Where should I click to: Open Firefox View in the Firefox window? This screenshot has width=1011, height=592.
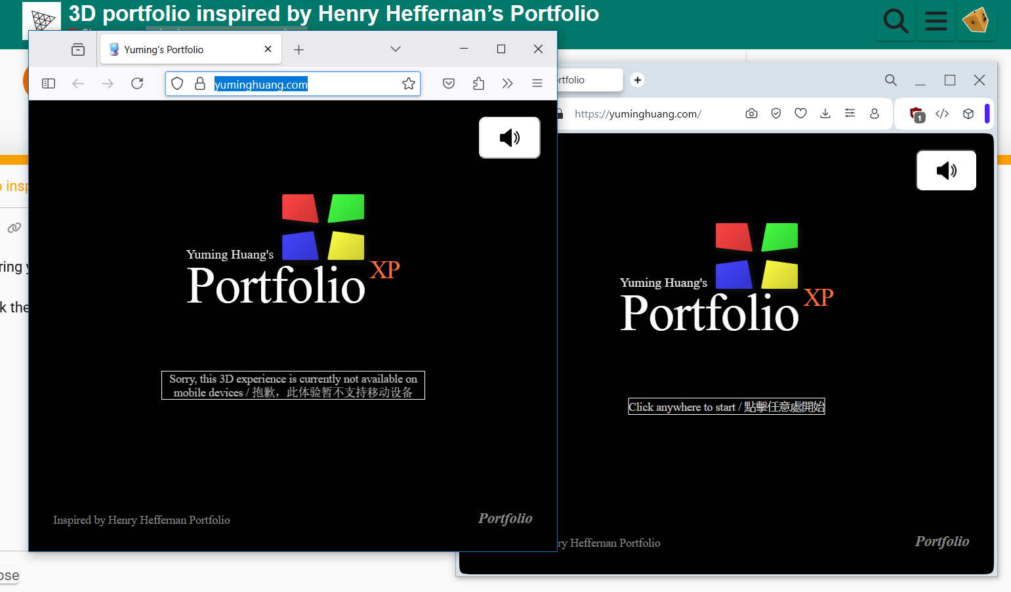(78, 49)
